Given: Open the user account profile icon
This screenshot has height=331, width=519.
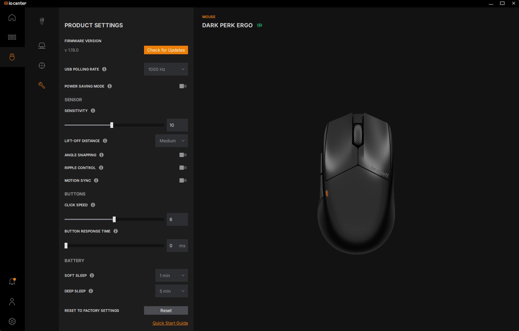Looking at the screenshot, I should (x=12, y=302).
